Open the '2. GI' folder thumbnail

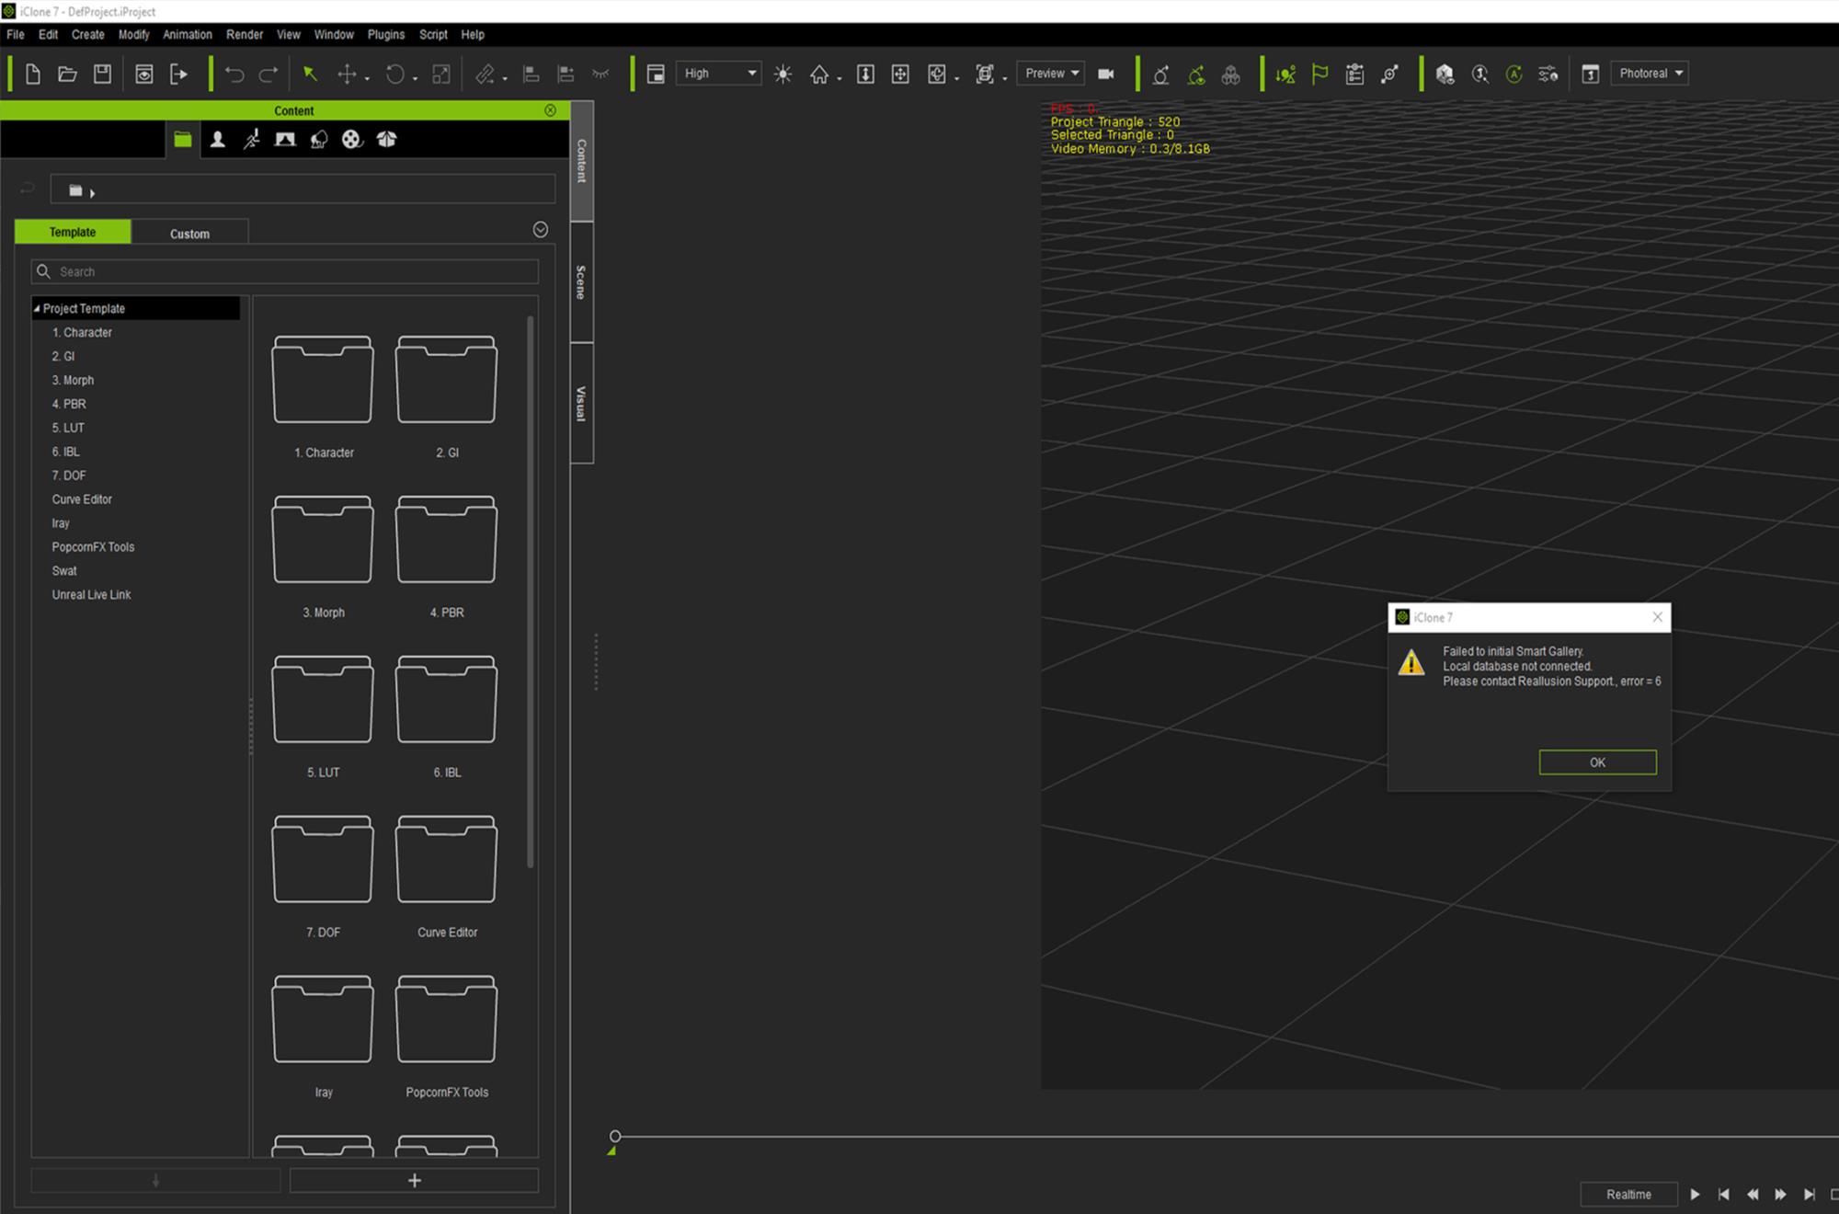coord(446,380)
